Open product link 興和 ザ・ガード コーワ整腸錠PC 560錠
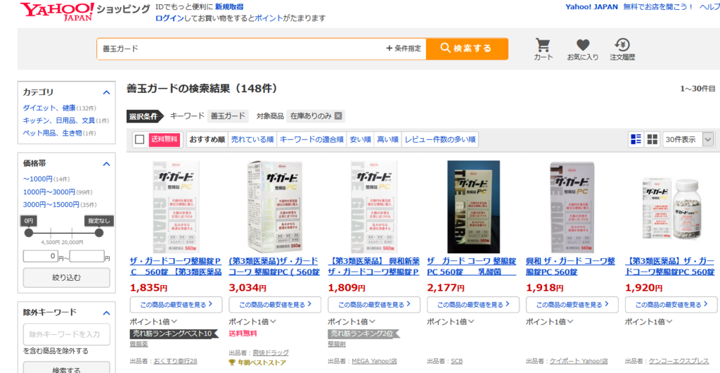This screenshot has width=720, height=373. click(570, 267)
